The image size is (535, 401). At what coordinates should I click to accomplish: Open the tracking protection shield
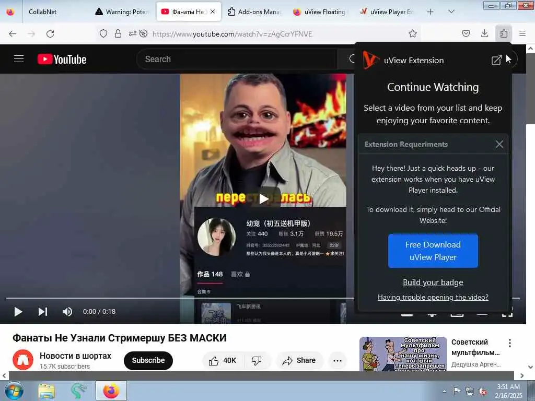point(103,33)
